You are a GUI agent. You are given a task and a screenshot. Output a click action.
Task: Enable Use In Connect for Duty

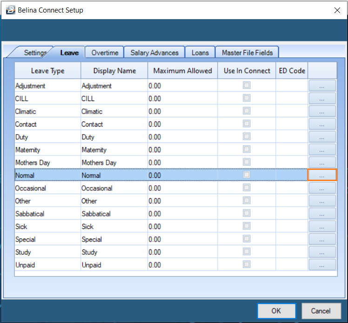pos(247,136)
